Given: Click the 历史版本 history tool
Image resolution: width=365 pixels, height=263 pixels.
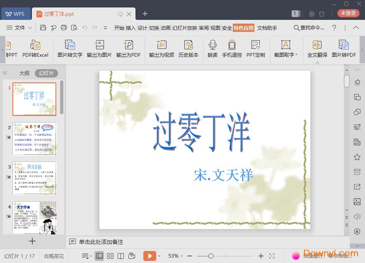Looking at the screenshot, I should coord(189,49).
